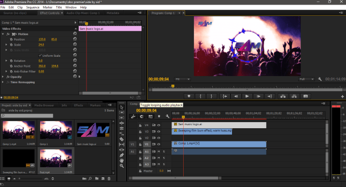Click the Project panel search field
This screenshot has width=346, height=187.
click(27, 116)
